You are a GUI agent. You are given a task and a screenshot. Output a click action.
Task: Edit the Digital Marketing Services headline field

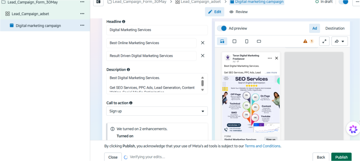click(157, 30)
